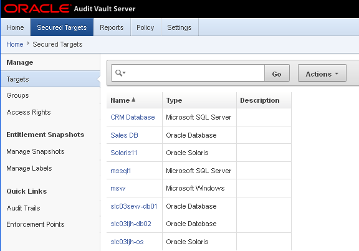Click the Audit Vault Server title
Screen dimensions: 359x251
pos(105,9)
